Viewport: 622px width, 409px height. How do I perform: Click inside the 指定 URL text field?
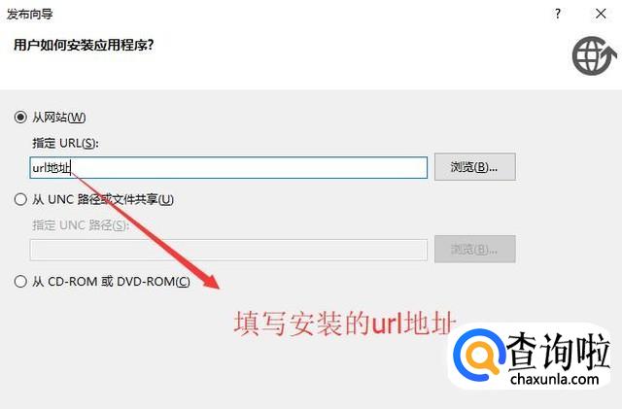pos(228,167)
